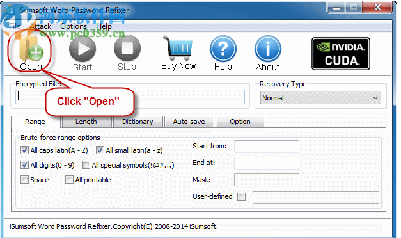This screenshot has width=401, height=238.
Task: Open the Buy Now shopping cart
Action: 178,52
